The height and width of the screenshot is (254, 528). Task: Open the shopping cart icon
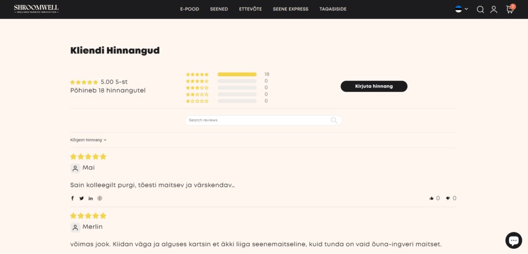(x=509, y=9)
